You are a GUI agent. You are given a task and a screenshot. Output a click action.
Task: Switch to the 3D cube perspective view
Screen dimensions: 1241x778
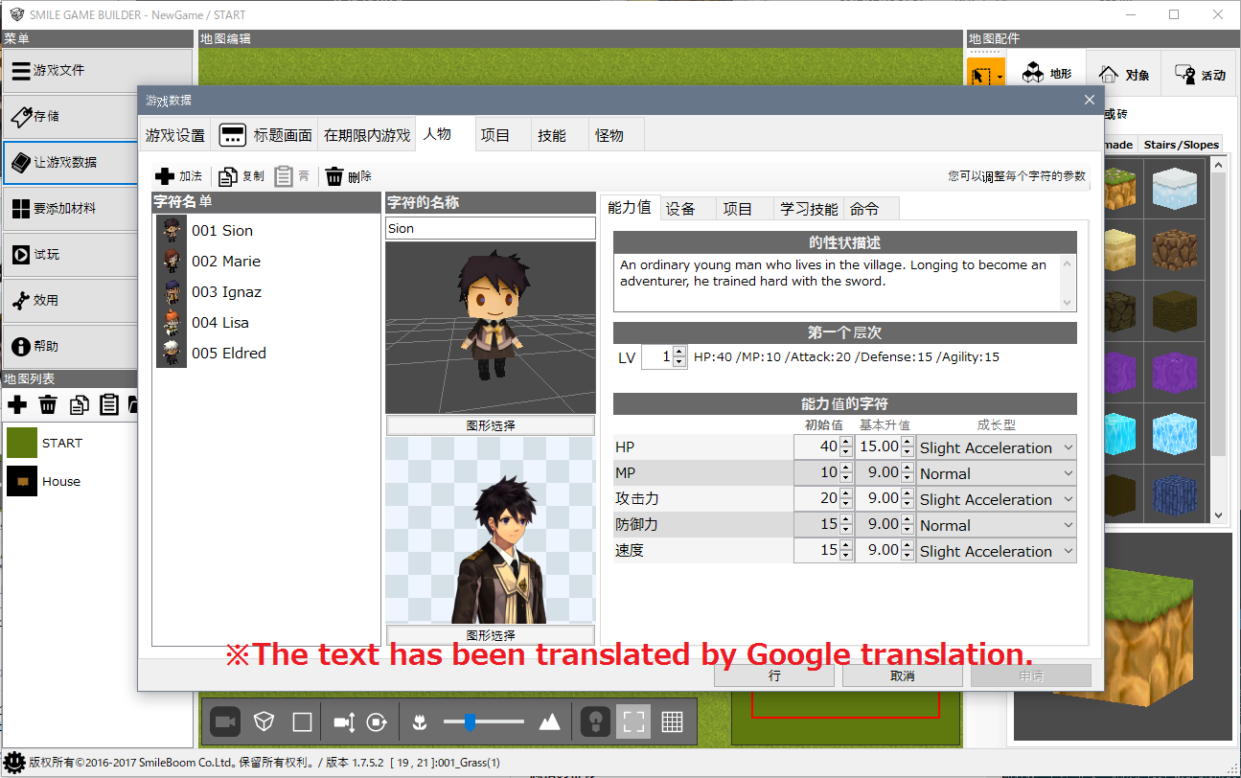264,721
